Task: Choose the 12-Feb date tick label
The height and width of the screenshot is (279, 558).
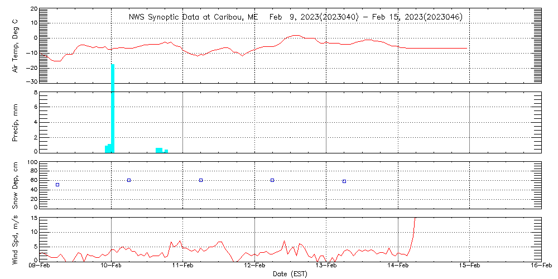Action: 255,267
